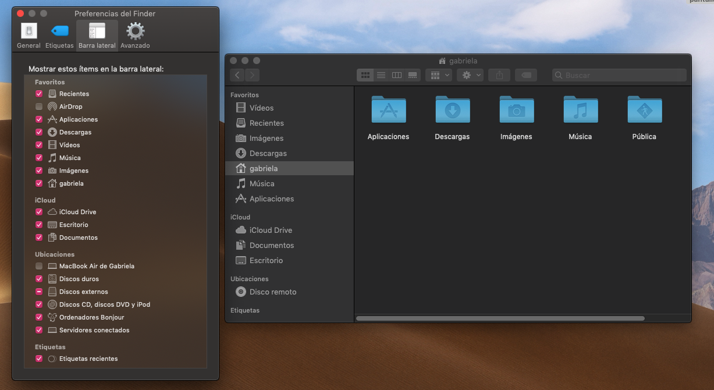Screen dimensions: 714x390
Task: Switch to the Barra lateral preferences tab
Action: [97, 36]
